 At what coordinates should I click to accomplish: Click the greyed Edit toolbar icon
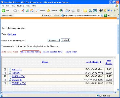point(78,11)
